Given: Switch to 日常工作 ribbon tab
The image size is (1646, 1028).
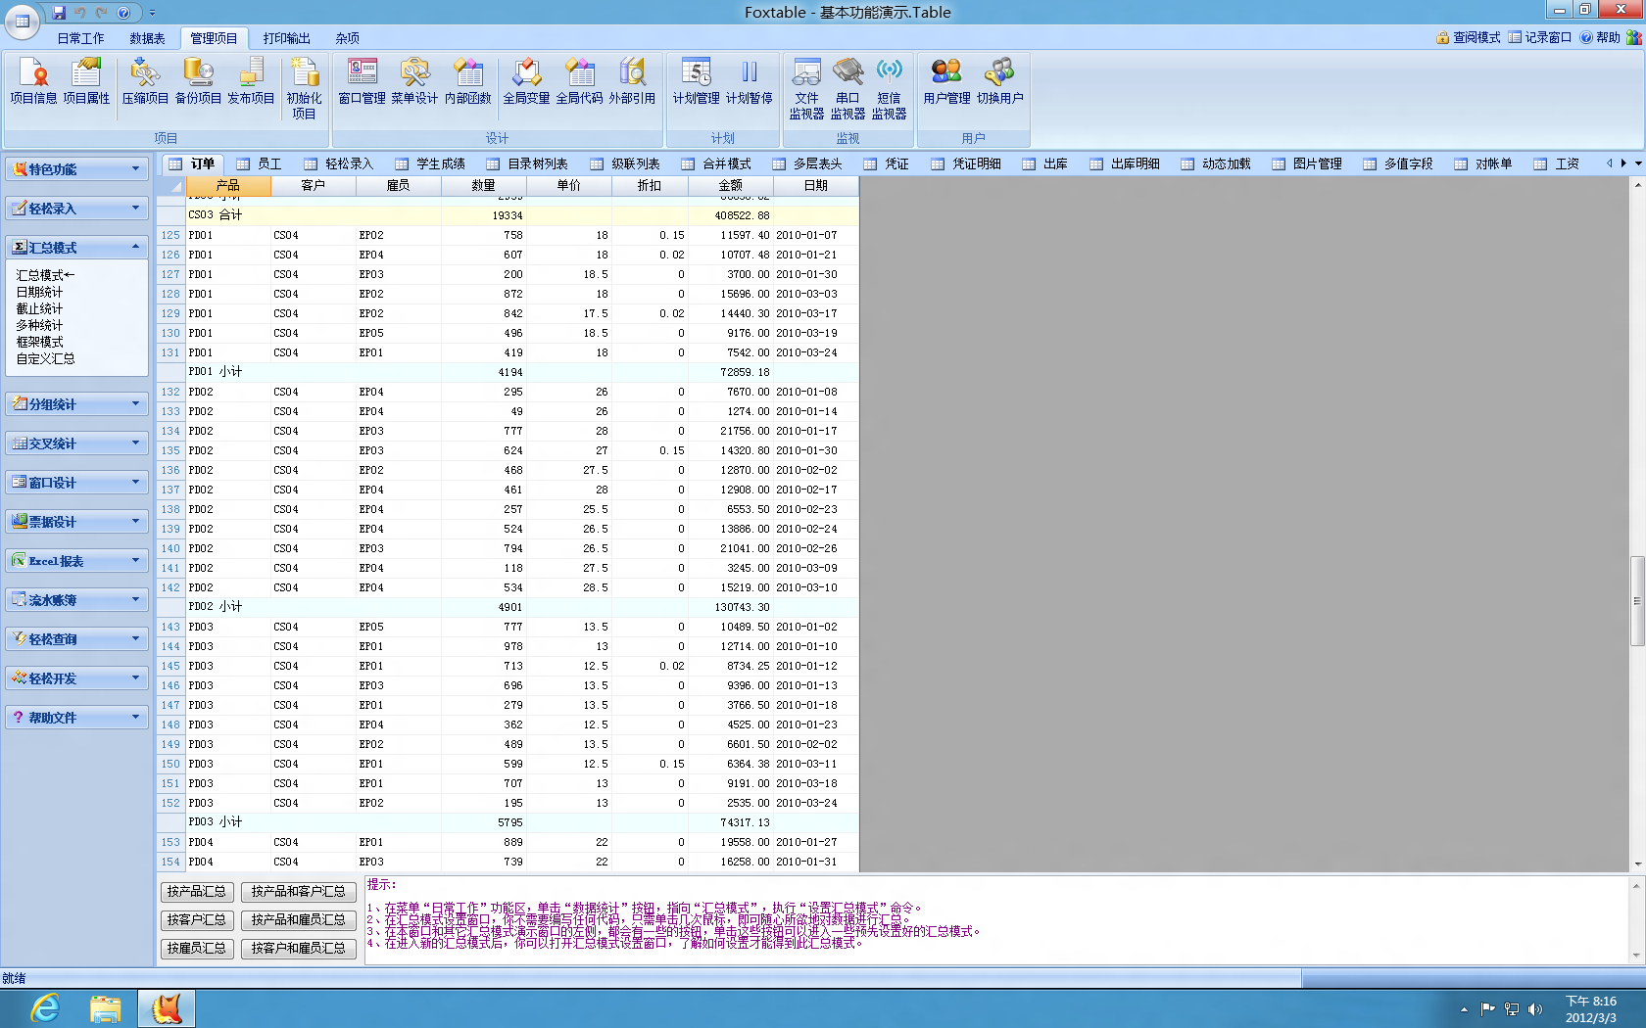Looking at the screenshot, I should 80,38.
